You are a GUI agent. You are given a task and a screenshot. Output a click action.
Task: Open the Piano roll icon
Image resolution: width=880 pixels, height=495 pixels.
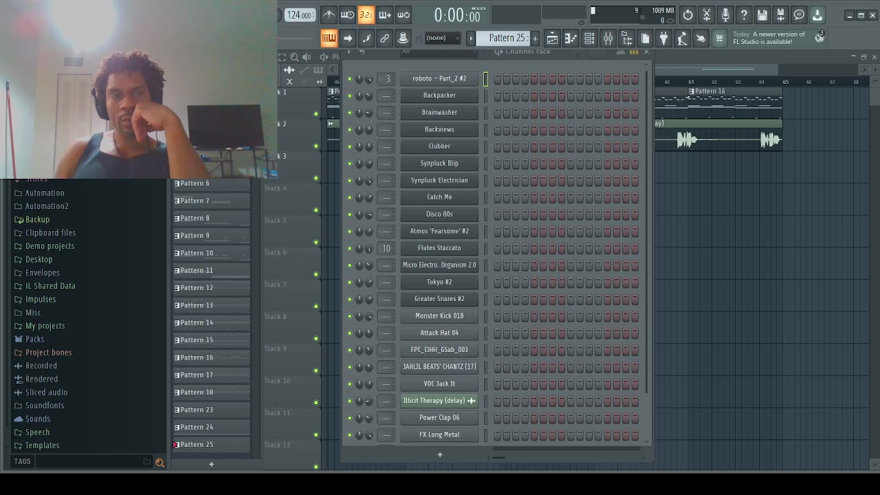(571, 38)
